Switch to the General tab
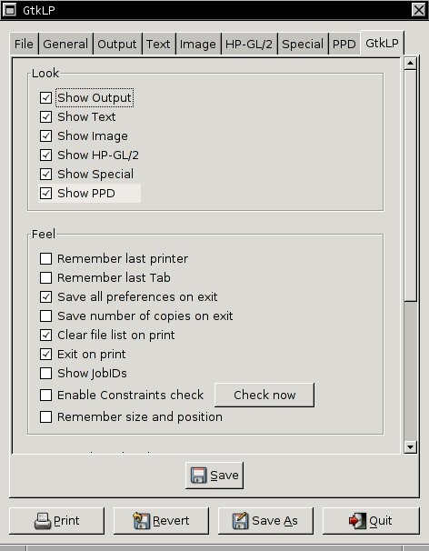This screenshot has height=551, width=429. tap(65, 44)
